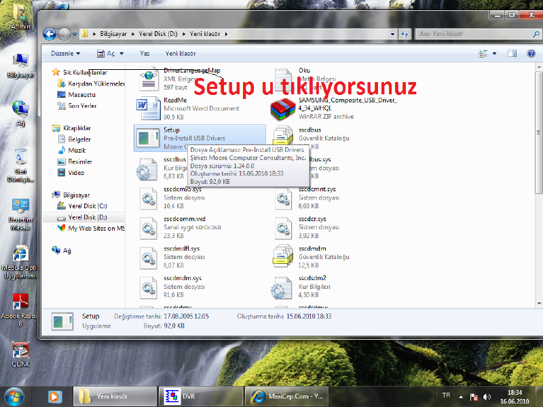
Task: Open the SAMSUNG USB Driver WinRAR archive
Action: (x=282, y=109)
